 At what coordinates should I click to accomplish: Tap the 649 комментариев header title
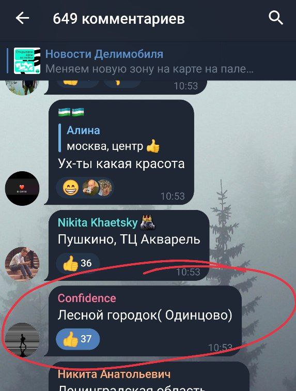point(119,19)
